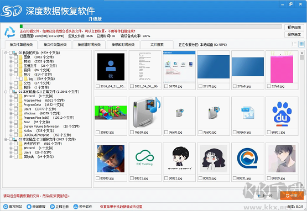Image resolution: width=307 pixels, height=211 pixels.
Task: Open the customer service consultation icon
Action: (29, 207)
